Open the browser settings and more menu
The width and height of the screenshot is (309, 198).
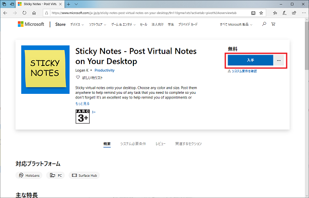tap(304, 13)
